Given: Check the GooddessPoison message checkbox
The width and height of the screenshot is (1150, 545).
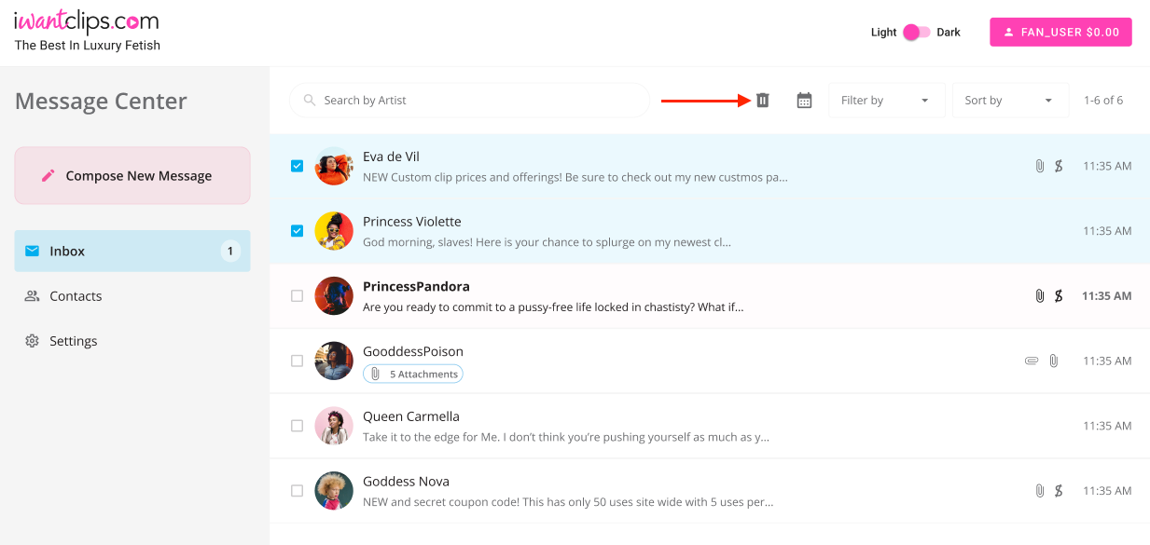Looking at the screenshot, I should click(x=297, y=361).
